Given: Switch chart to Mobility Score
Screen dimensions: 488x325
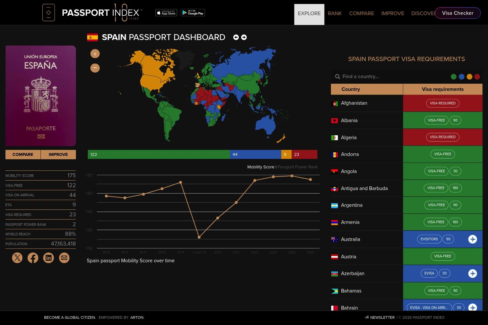Looking at the screenshot, I should point(261,167).
